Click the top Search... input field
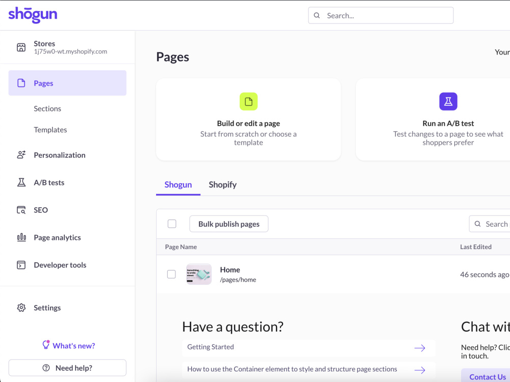This screenshot has height=382, width=510. (x=381, y=15)
